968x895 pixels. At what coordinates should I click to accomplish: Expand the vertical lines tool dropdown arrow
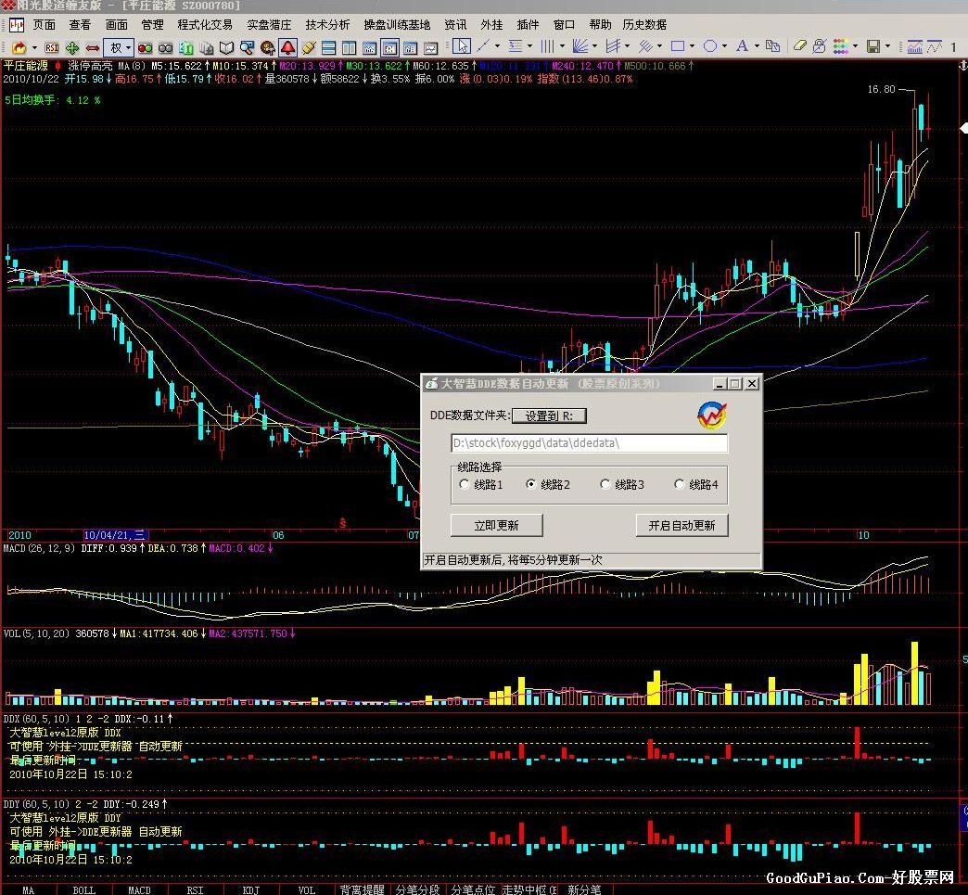[562, 46]
